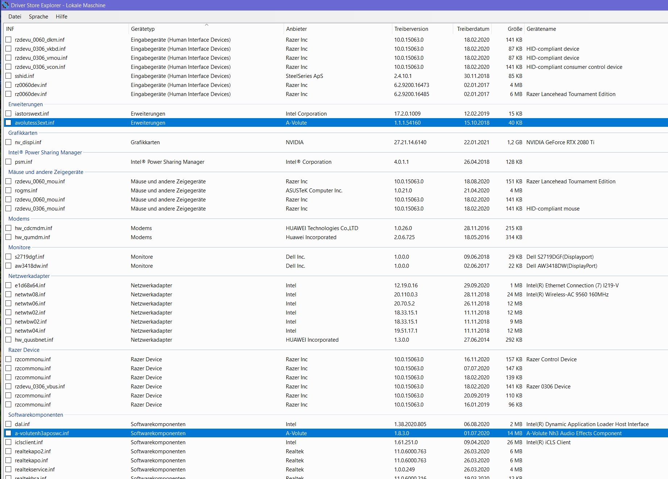Check the rzdevu_0306_vbus.inf checkbox
The image size is (668, 479).
(8, 386)
